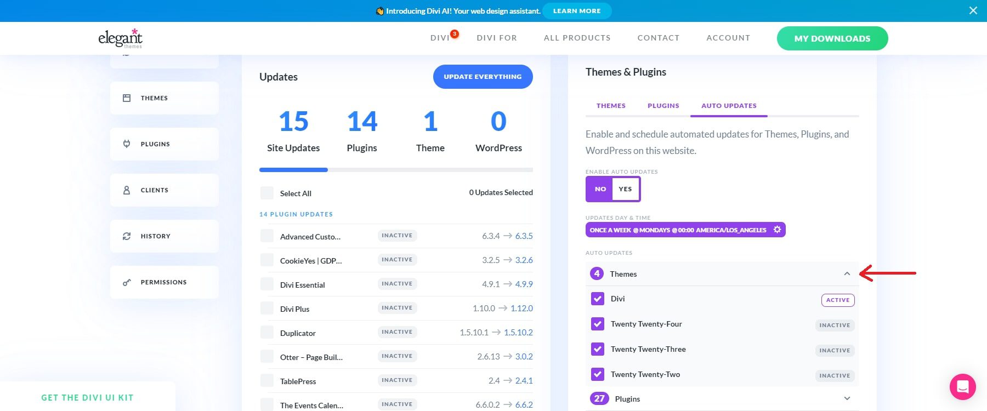Viewport: 987px width, 411px height.
Task: Click the My Downloads button
Action: pos(832,38)
